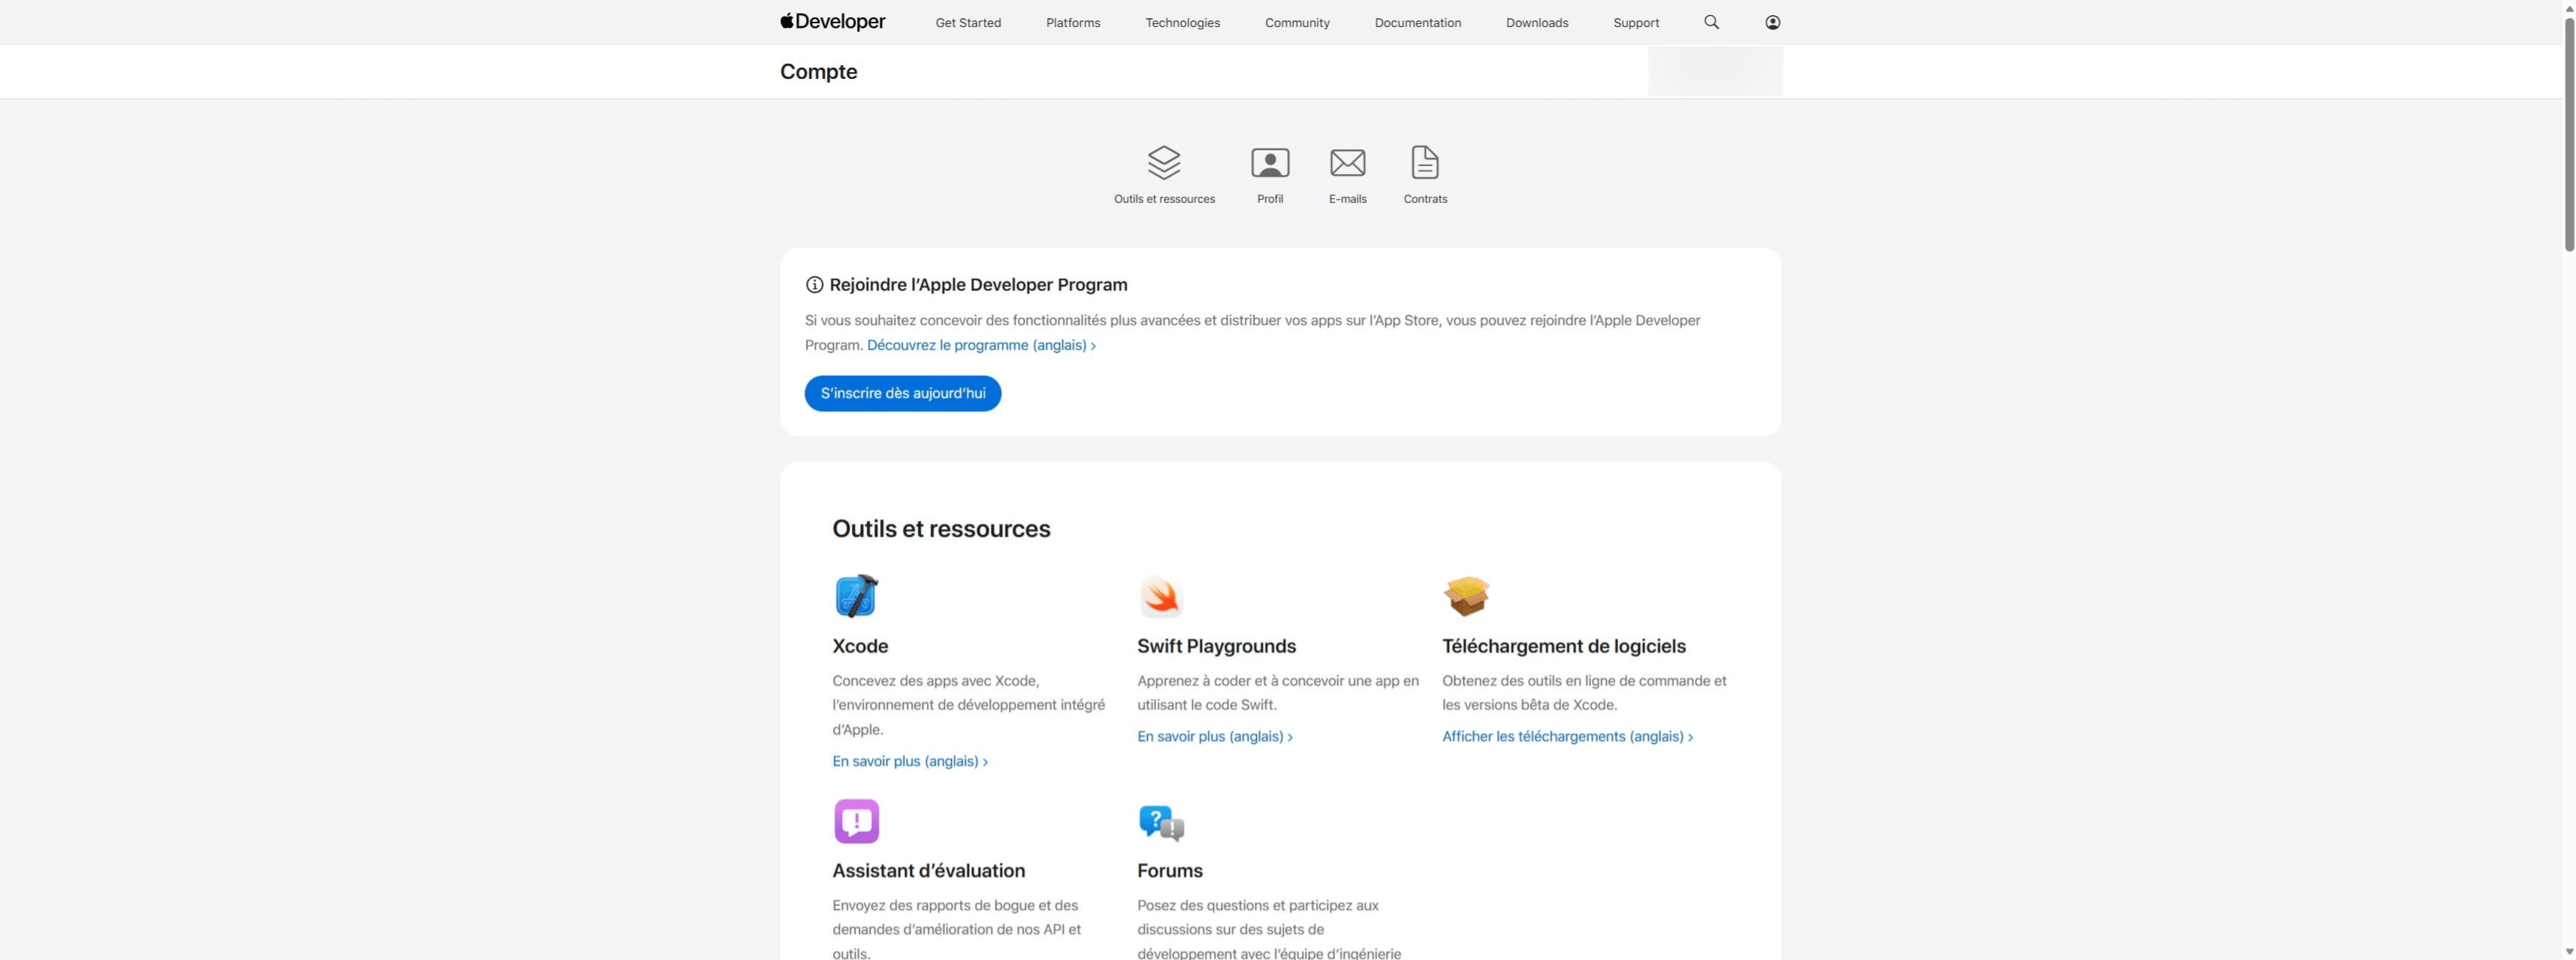Click the Profil tab label
The width and height of the screenshot is (2576, 960).
coord(1270,199)
